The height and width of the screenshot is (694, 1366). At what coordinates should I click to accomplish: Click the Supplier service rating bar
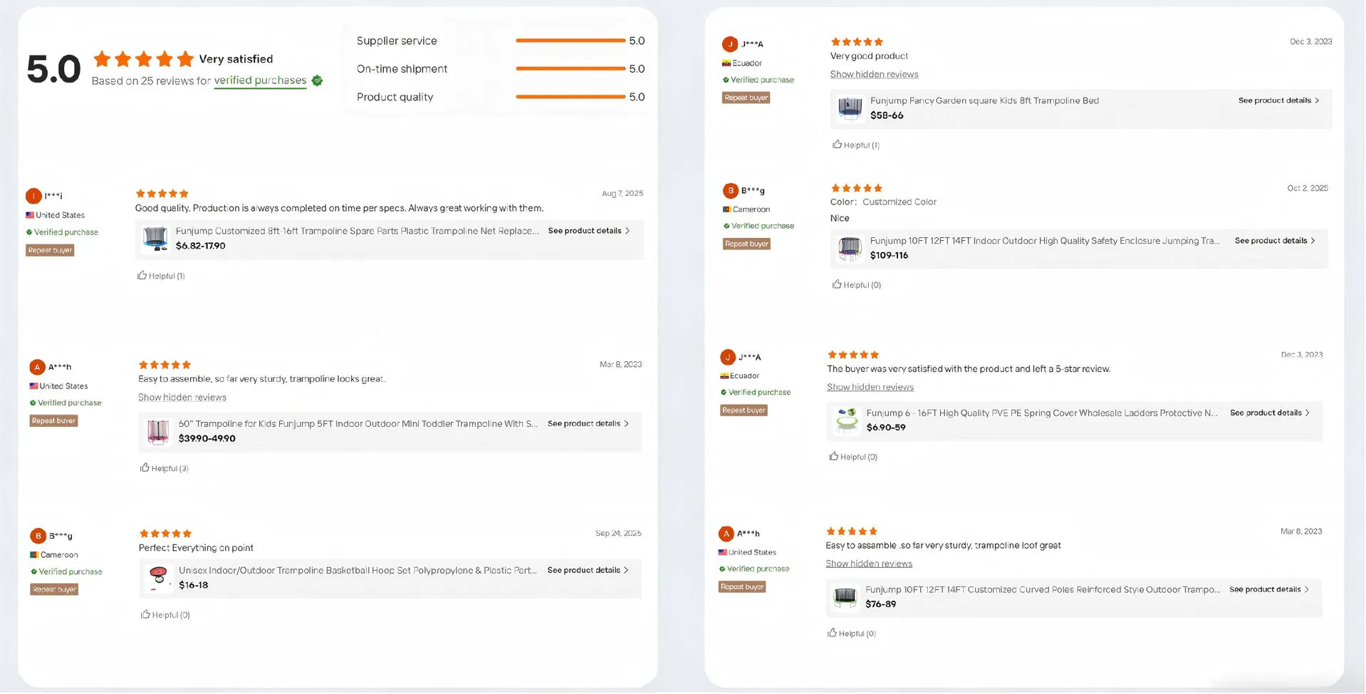(x=570, y=41)
